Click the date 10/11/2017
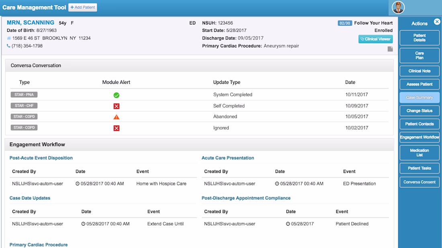 (x=356, y=95)
